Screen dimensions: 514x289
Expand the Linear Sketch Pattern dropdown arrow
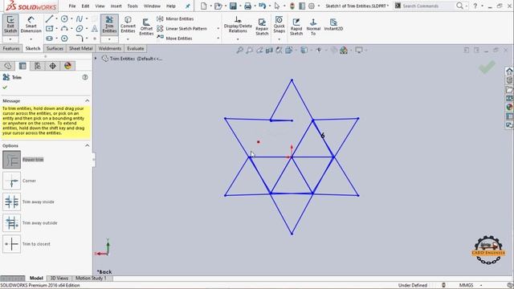(218, 29)
